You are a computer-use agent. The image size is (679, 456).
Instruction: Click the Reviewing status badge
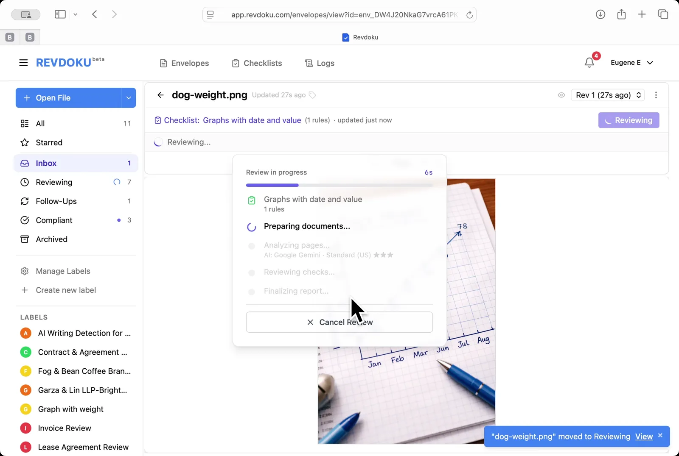628,120
